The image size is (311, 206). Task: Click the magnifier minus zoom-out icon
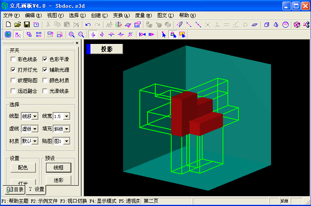tap(81, 35)
